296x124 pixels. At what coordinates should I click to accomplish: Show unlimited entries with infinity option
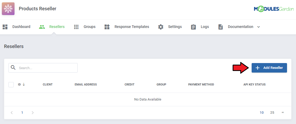[283, 112]
